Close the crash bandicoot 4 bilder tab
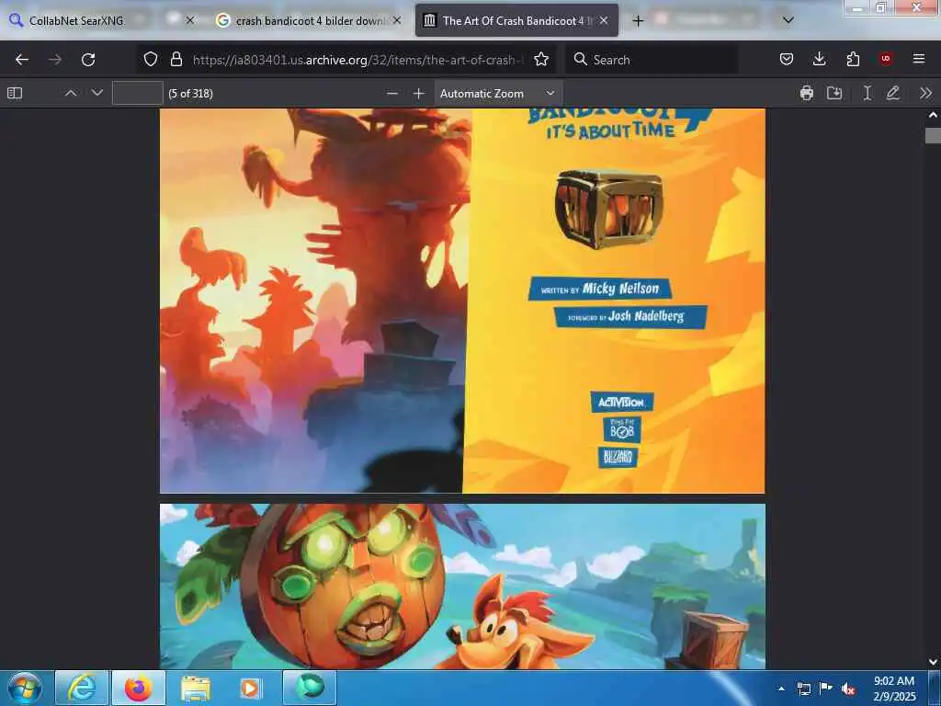941x706 pixels. [397, 20]
